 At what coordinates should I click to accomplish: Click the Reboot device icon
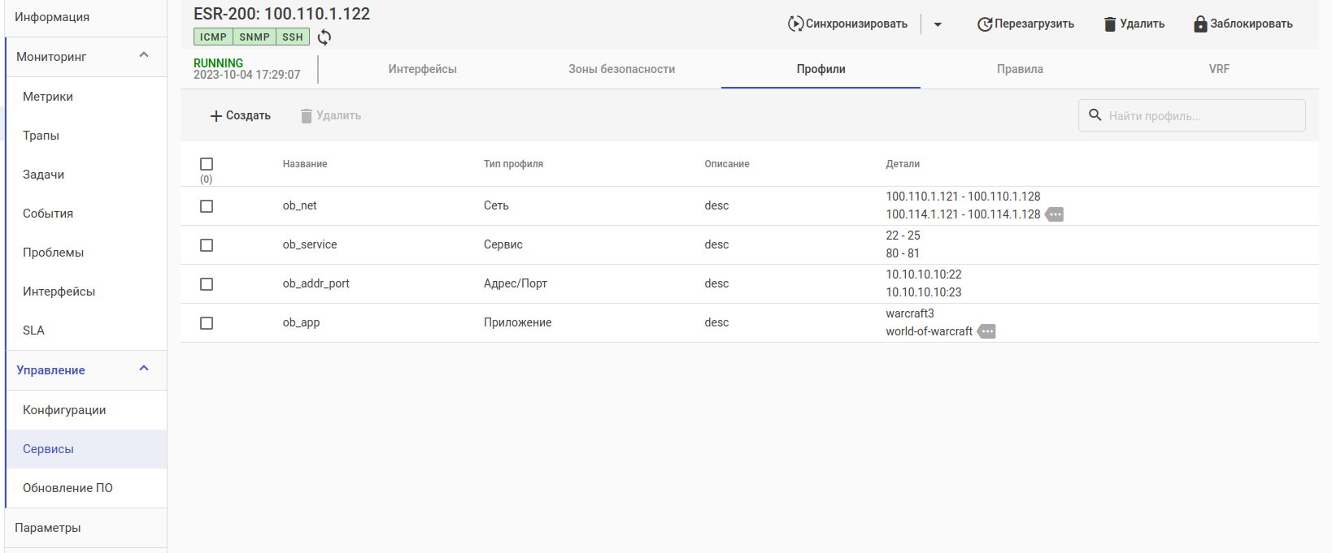984,24
